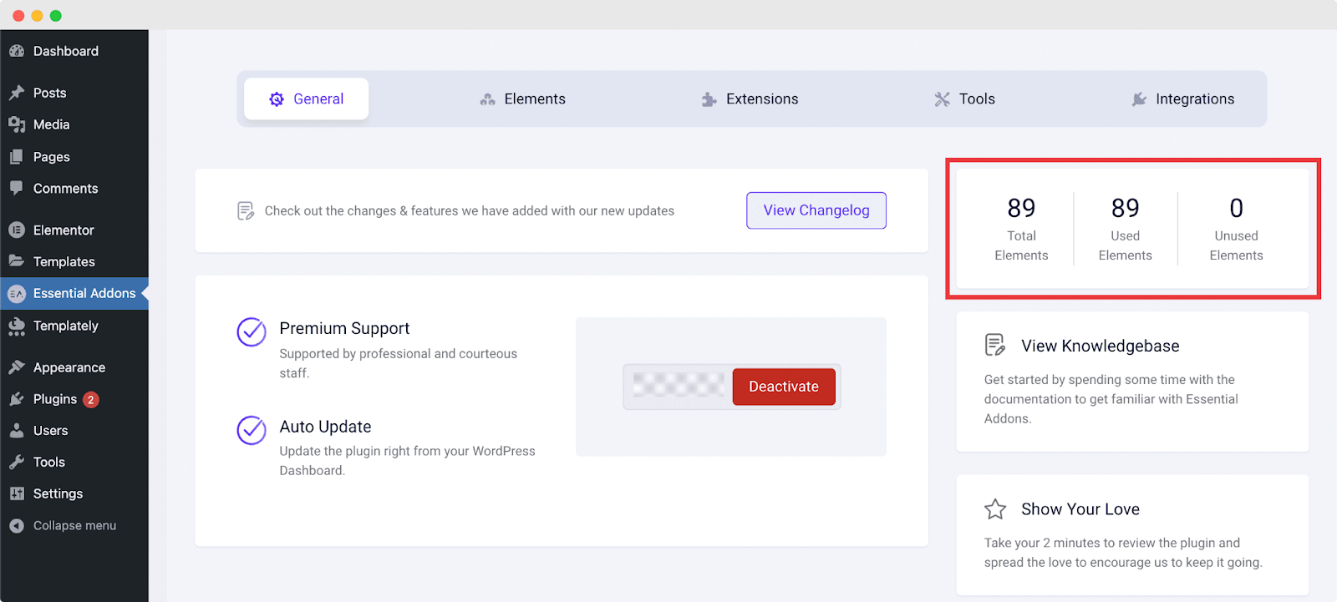Click the Users person icon
Screen dimensions: 1337x602
[17, 431]
